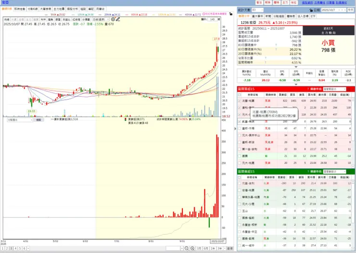Switch to the 個股分析 tab
This screenshot has width=356, height=253.
coord(73,9)
